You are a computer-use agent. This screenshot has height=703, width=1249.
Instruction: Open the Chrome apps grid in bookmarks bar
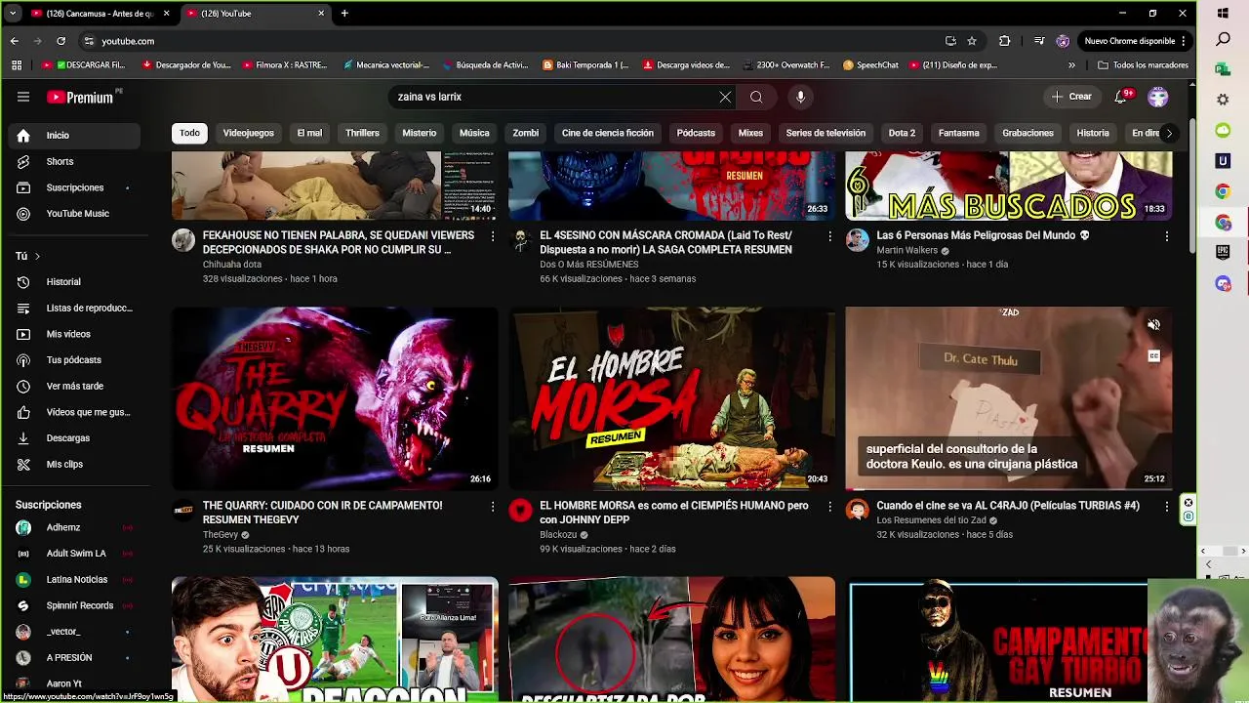17,65
